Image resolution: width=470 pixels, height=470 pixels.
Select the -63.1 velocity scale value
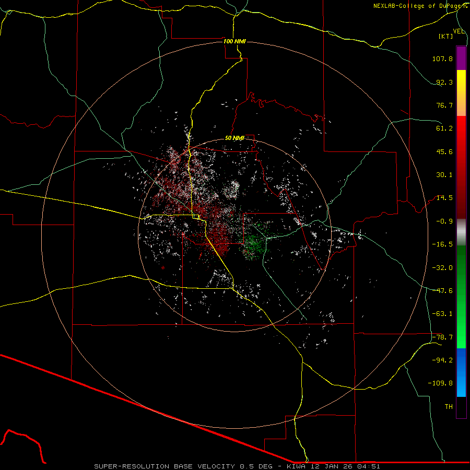(442, 314)
